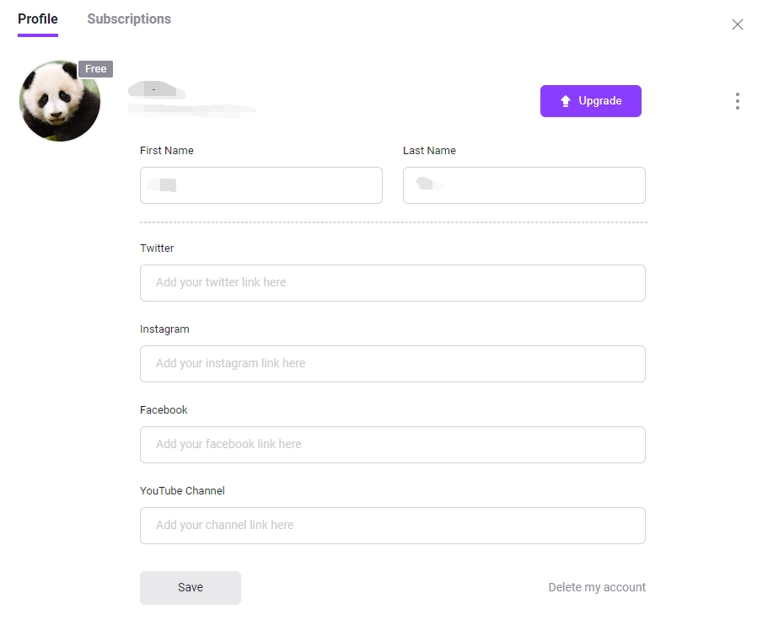Click the First Name label
Screen dimensions: 768x620
(x=167, y=151)
